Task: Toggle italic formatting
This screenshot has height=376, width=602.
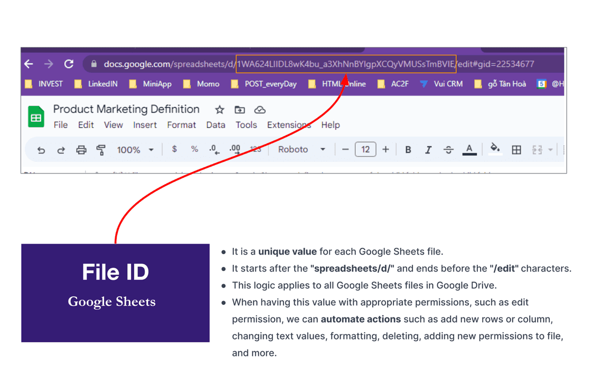Action: coord(428,149)
